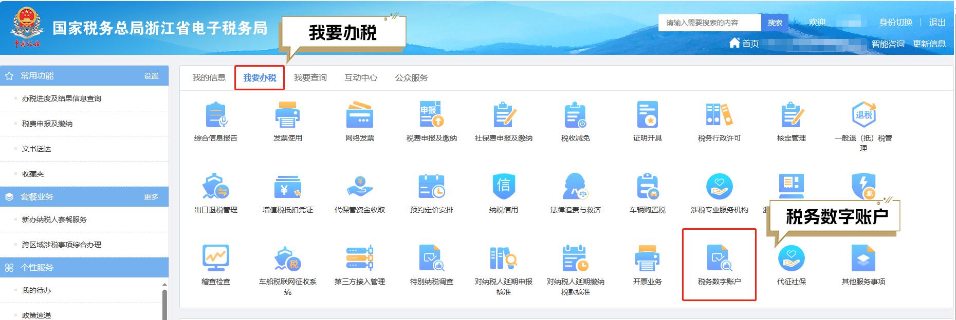The width and height of the screenshot is (956, 320).
Task: Open 核定管理 icon
Action: pos(792,114)
